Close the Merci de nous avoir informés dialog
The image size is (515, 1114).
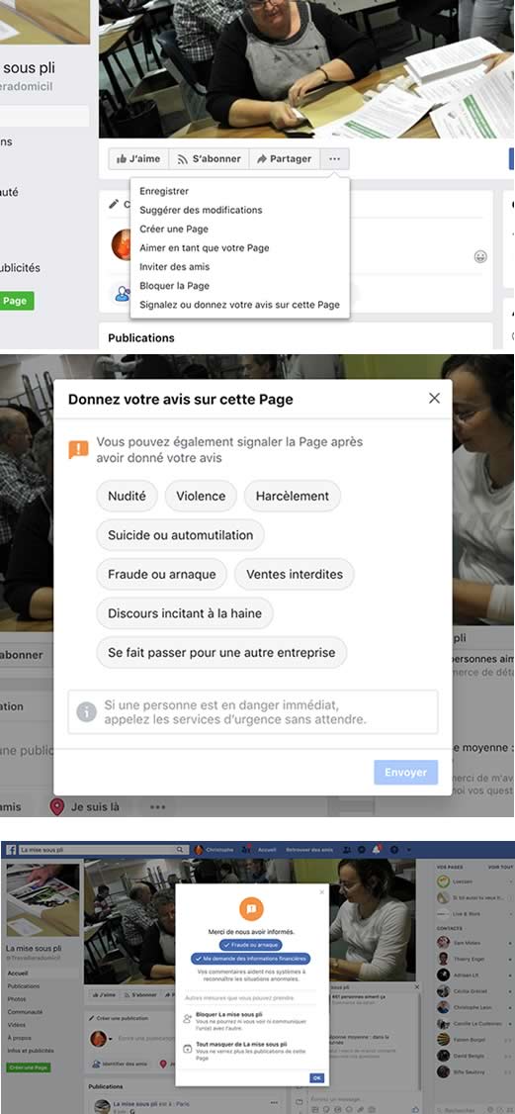pos(321,891)
